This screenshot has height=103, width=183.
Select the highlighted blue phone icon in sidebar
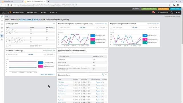coord(2,35)
